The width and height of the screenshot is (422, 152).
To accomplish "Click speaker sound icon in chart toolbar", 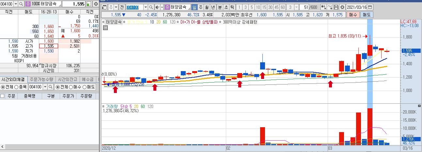I will tap(157, 7).
